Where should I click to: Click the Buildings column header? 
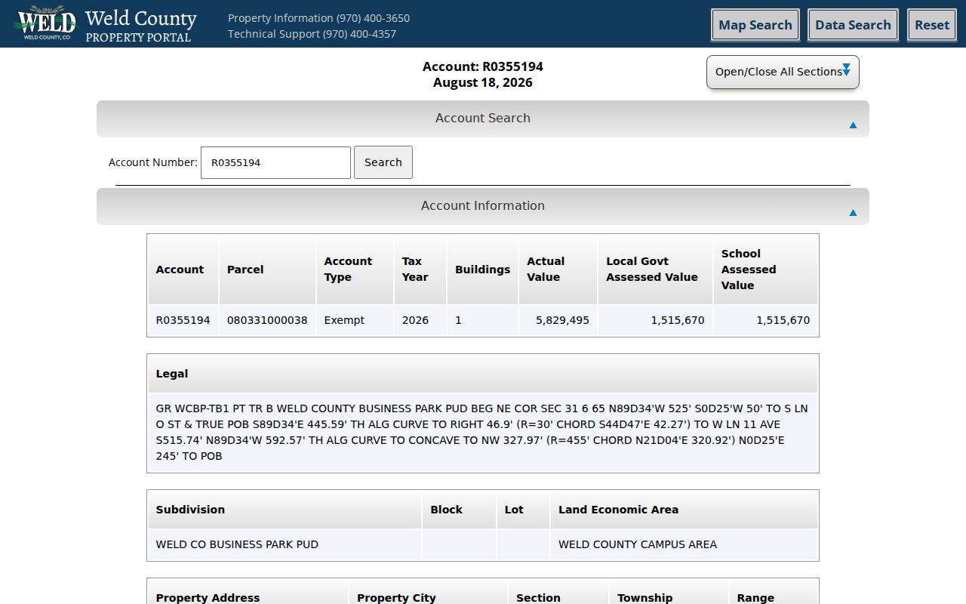pos(482,270)
